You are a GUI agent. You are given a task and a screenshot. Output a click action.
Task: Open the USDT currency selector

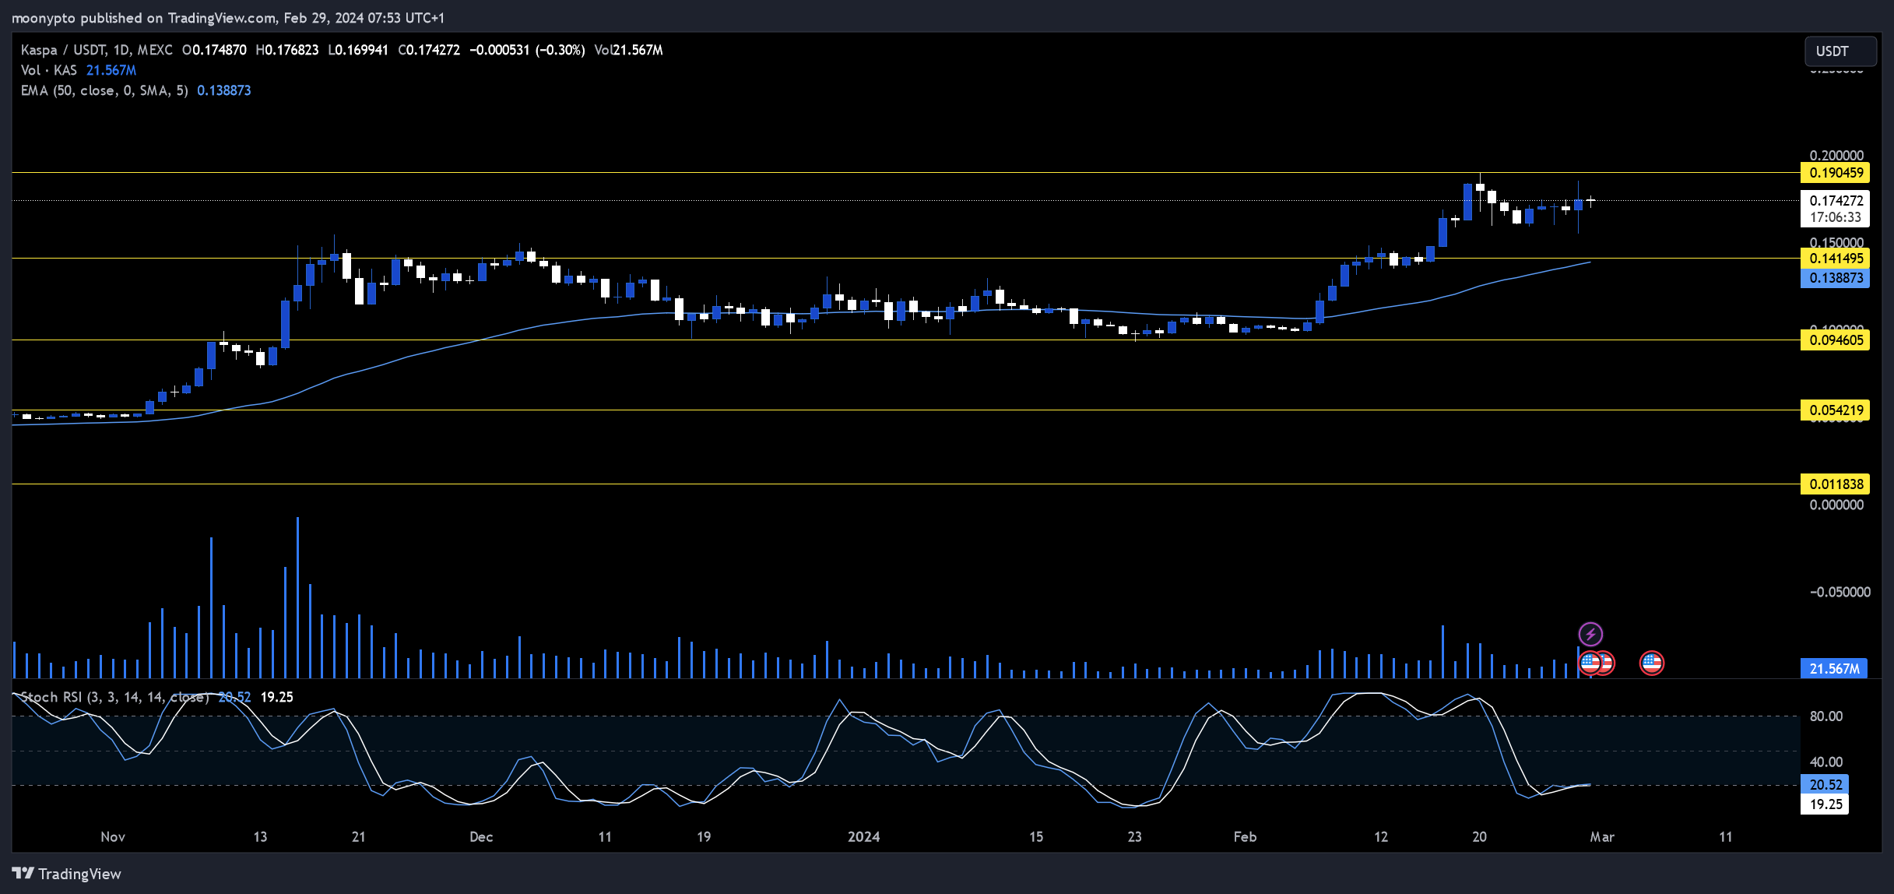coord(1840,51)
